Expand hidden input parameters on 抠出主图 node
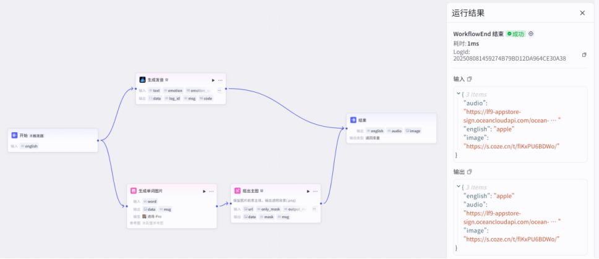Image resolution: width=599 pixels, height=259 pixels. coord(314,209)
